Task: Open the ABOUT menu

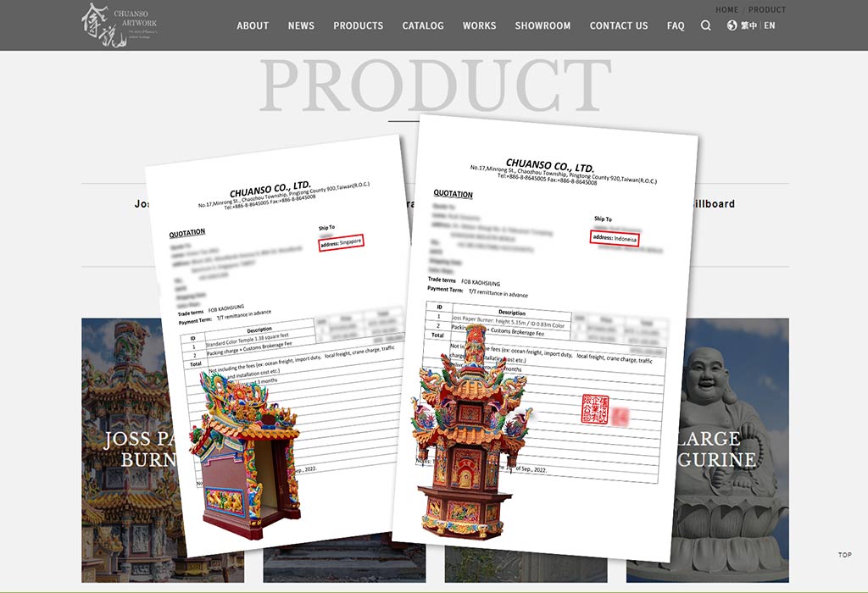Action: pyautogui.click(x=253, y=25)
